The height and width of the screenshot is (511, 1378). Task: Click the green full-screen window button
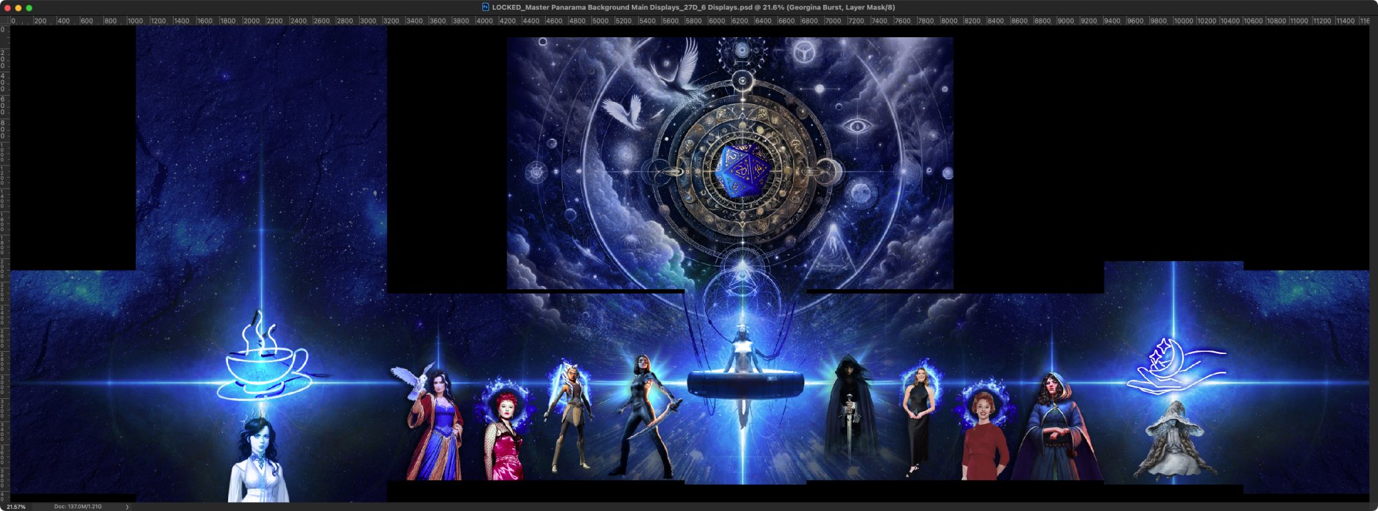(29, 8)
